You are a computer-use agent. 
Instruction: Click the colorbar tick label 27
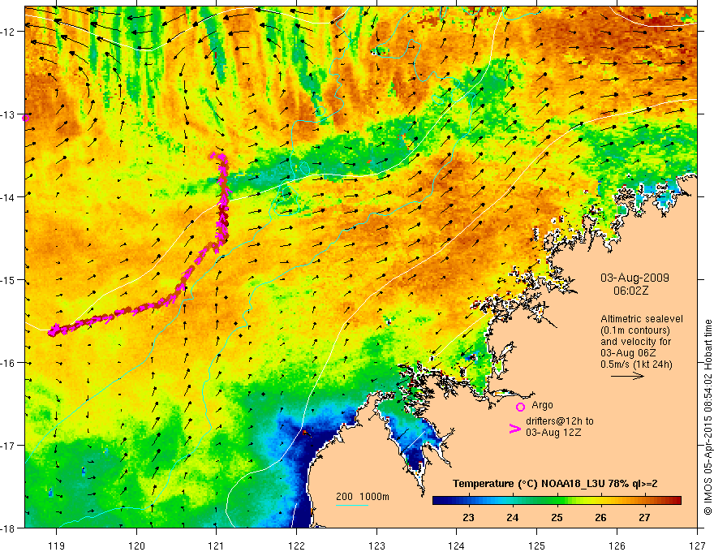[x=644, y=517]
